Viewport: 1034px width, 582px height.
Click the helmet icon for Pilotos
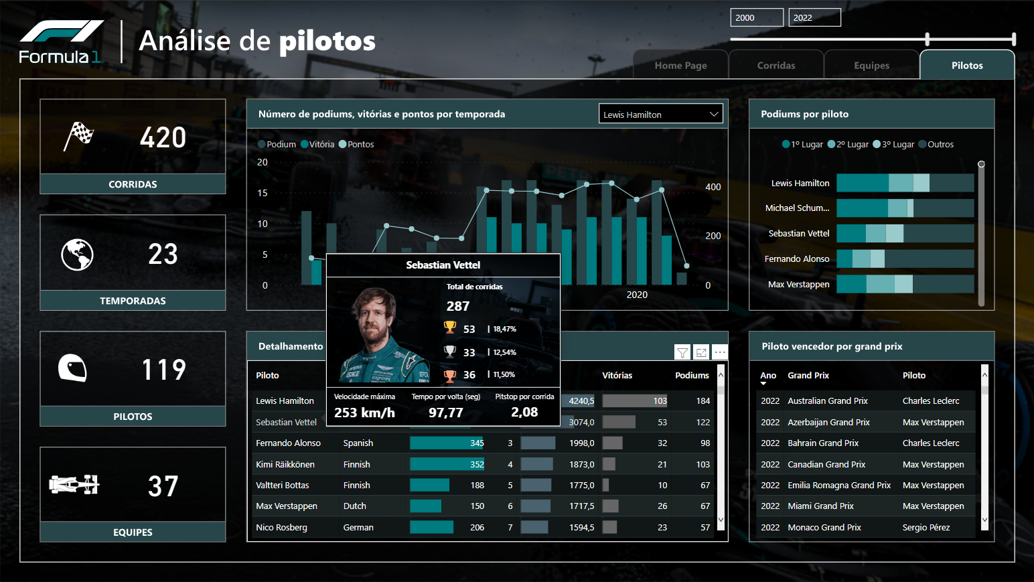(x=72, y=368)
